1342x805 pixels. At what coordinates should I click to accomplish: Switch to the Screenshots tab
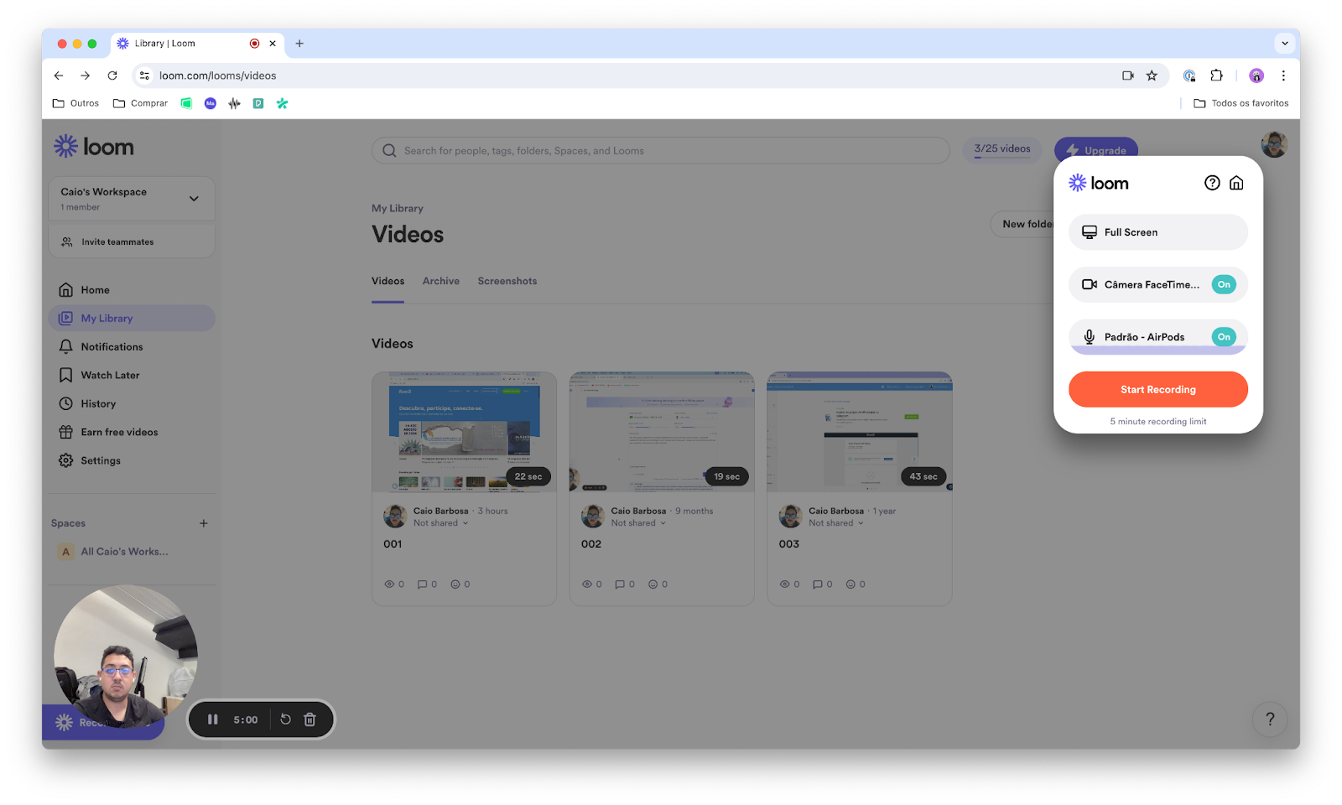pos(507,281)
